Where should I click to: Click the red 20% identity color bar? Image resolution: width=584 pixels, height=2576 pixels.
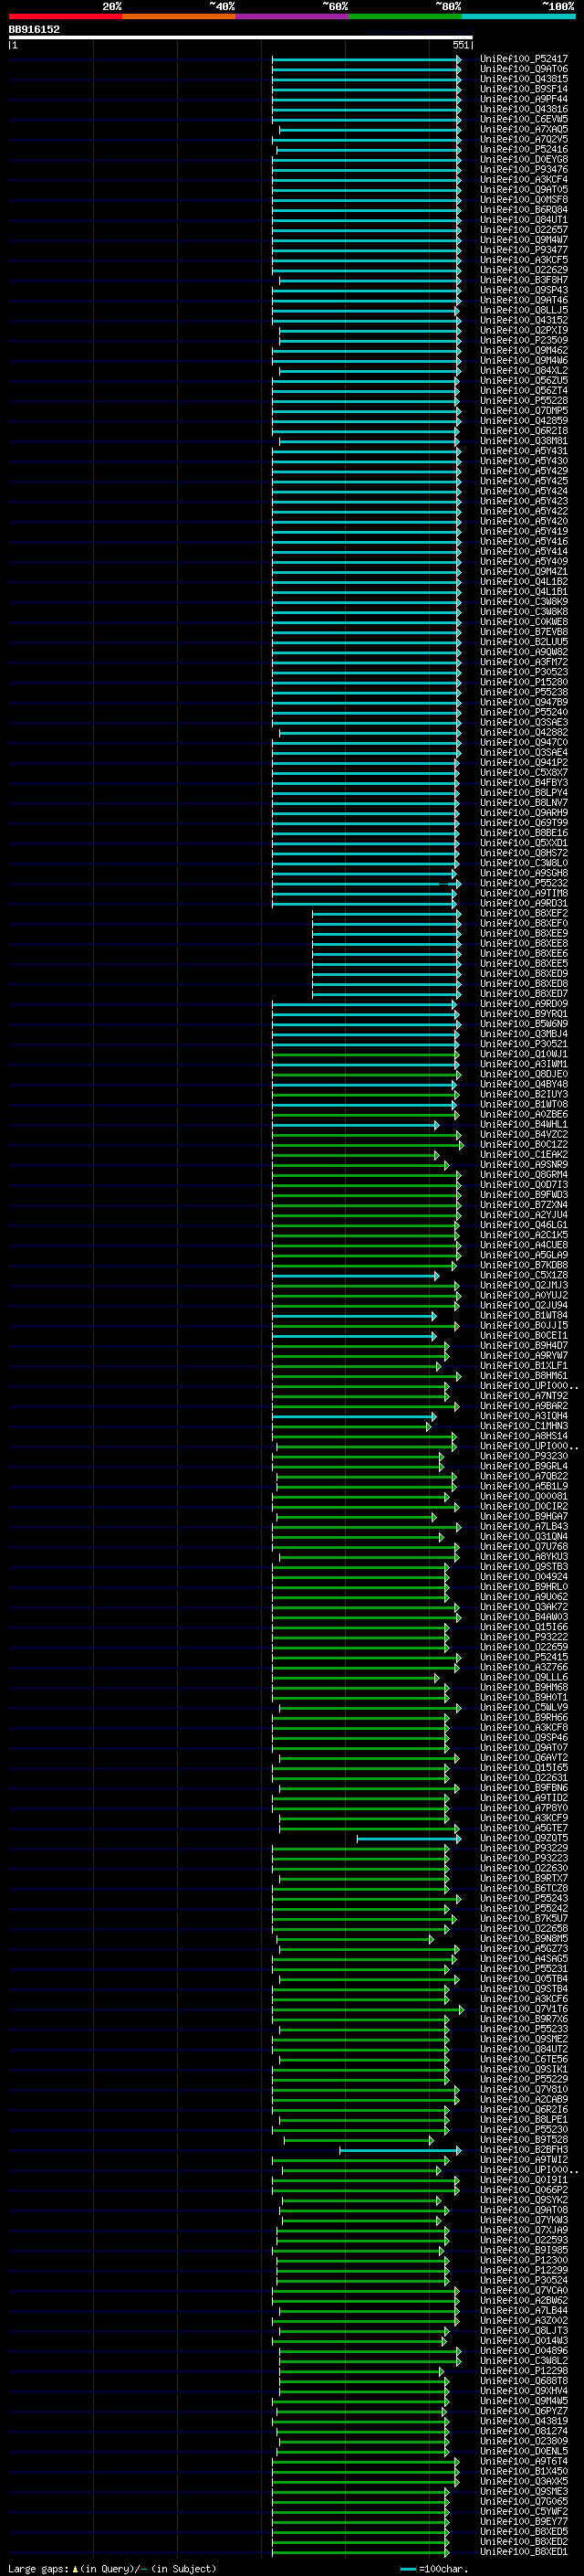pyautogui.click(x=65, y=16)
